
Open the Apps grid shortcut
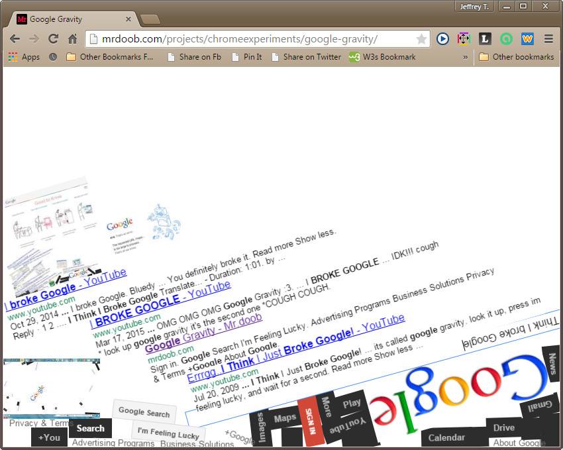(x=24, y=57)
